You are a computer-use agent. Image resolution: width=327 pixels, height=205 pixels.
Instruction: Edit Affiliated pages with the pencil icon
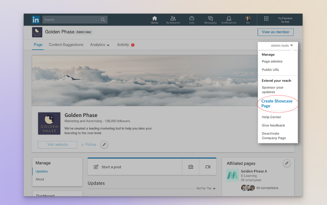(x=287, y=163)
